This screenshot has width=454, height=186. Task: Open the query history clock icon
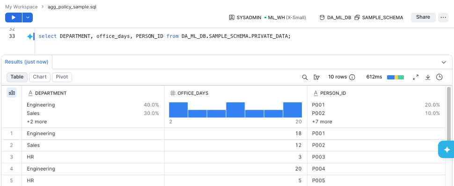(x=439, y=77)
